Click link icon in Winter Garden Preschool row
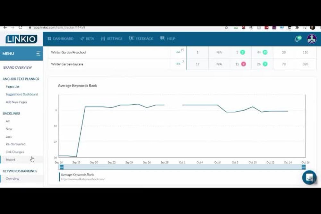 [x=178, y=52]
